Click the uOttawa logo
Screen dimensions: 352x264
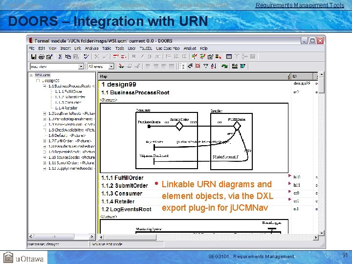23,258
